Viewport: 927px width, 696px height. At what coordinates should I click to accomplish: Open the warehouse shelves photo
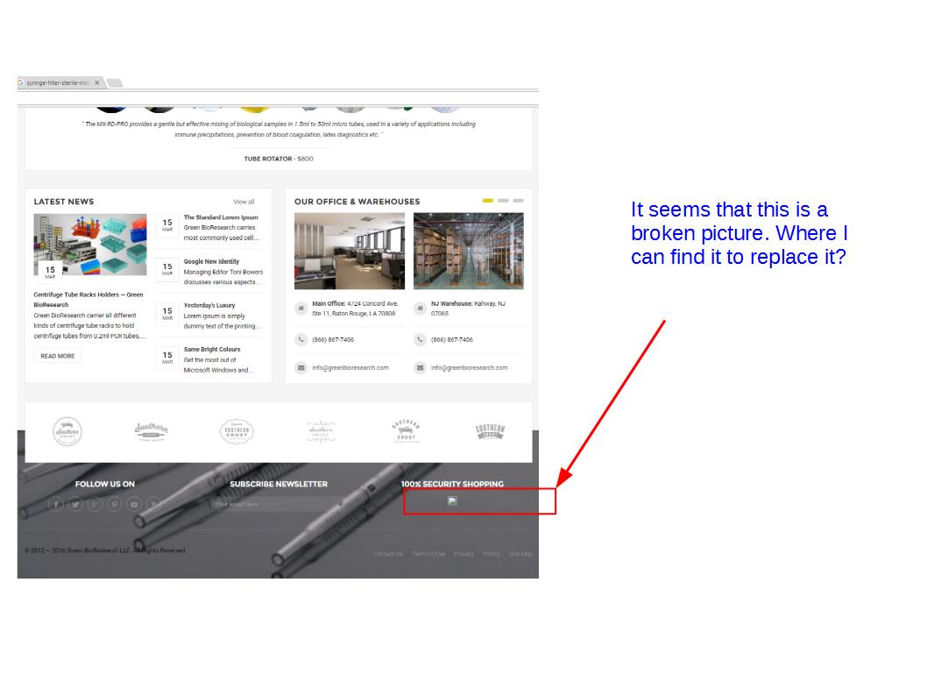tap(468, 251)
